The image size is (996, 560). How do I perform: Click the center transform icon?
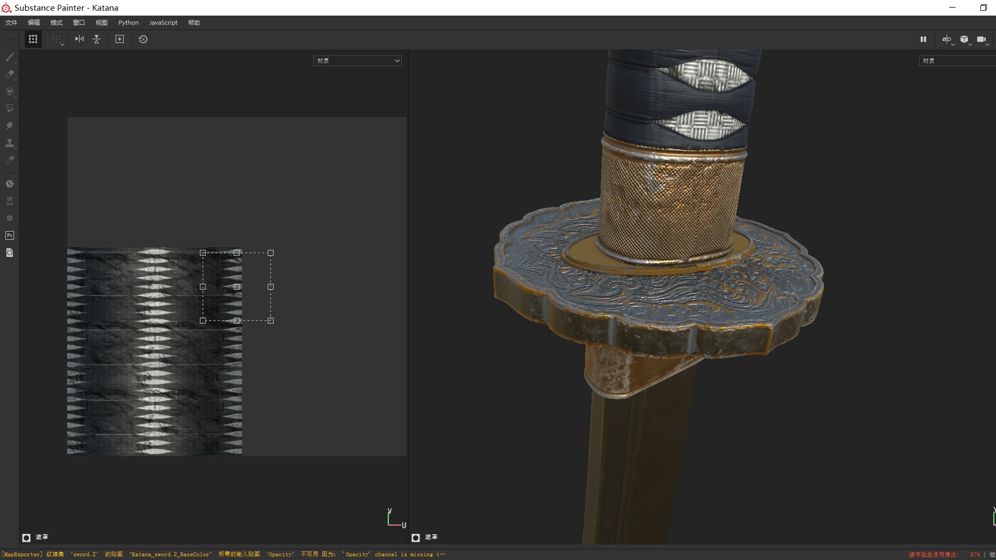click(119, 39)
